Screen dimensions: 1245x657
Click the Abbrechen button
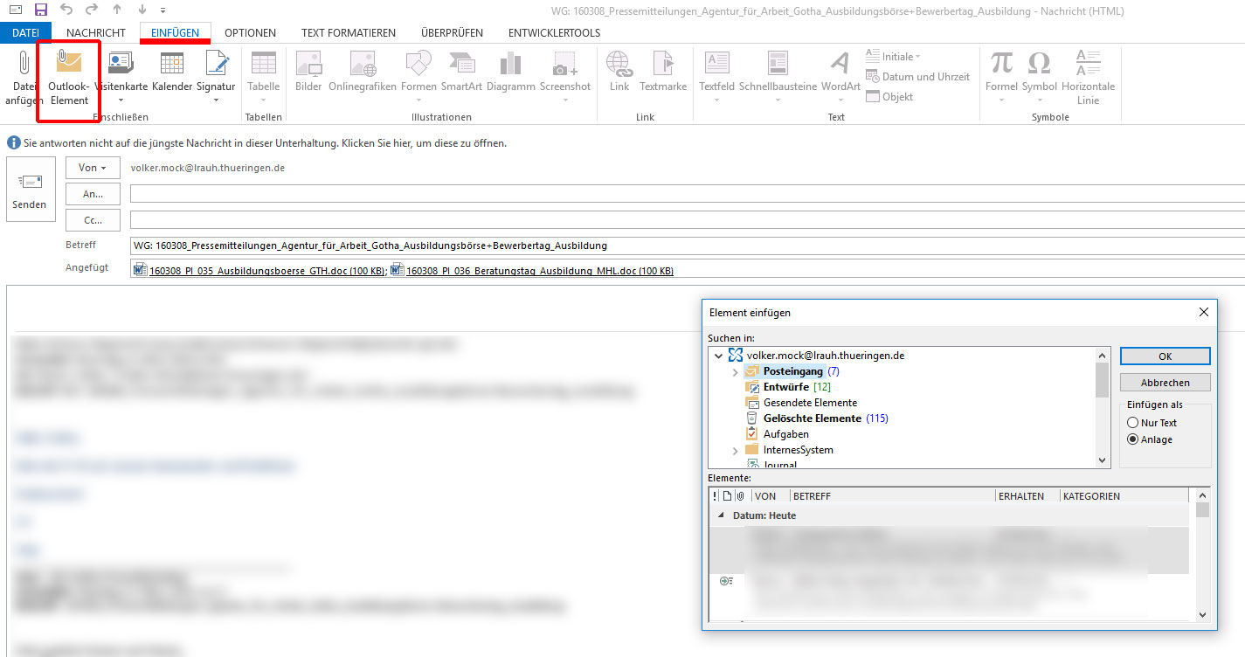(1165, 383)
